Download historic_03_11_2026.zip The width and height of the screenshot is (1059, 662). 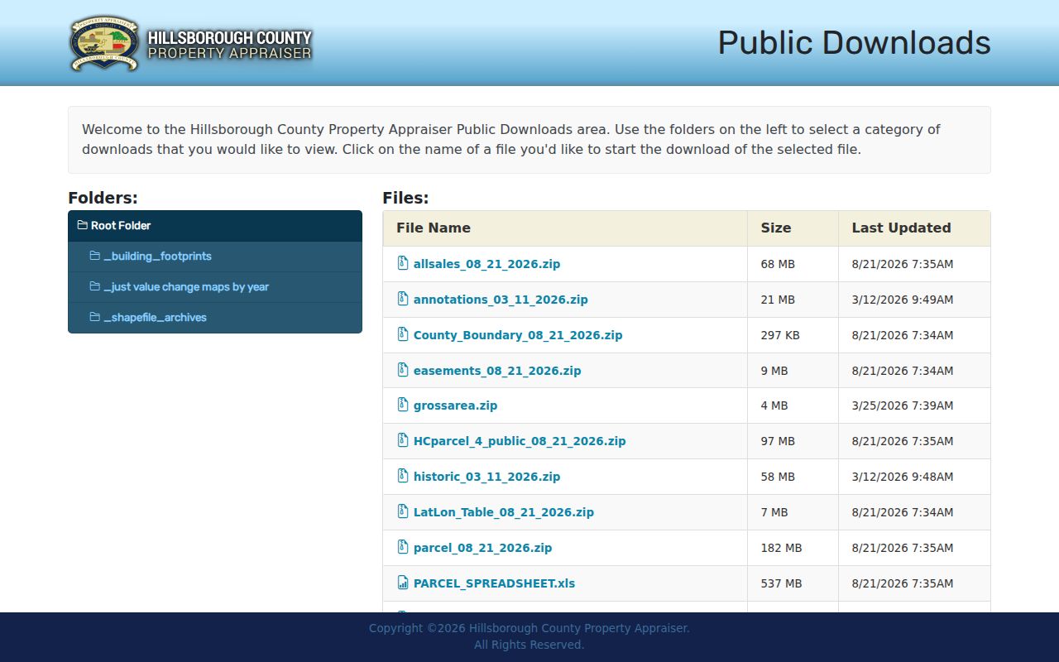pyautogui.click(x=486, y=477)
